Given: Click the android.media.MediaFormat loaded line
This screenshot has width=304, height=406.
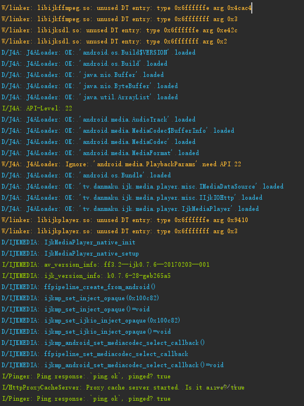Looking at the screenshot, I should coord(100,153).
